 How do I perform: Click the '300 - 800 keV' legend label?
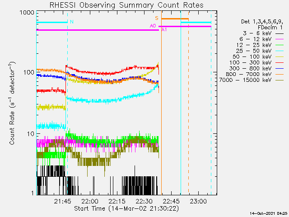pyautogui.click(x=250, y=68)
